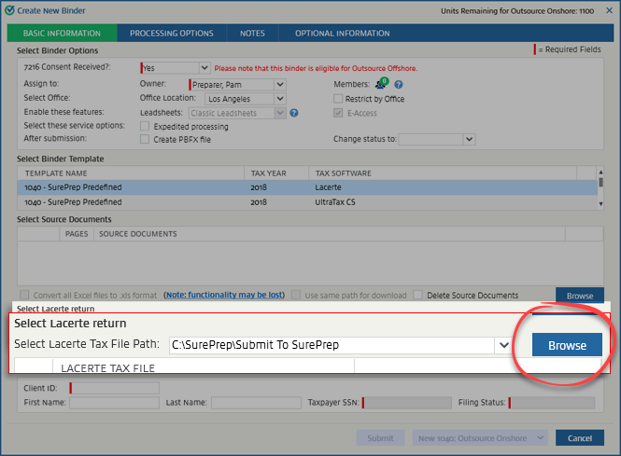Click the help icon next to Members
This screenshot has height=456, width=621.
[398, 85]
